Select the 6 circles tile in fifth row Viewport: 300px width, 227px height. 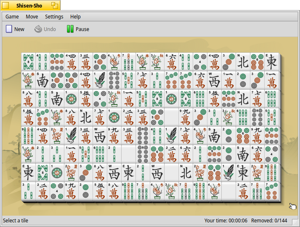click(x=243, y=136)
